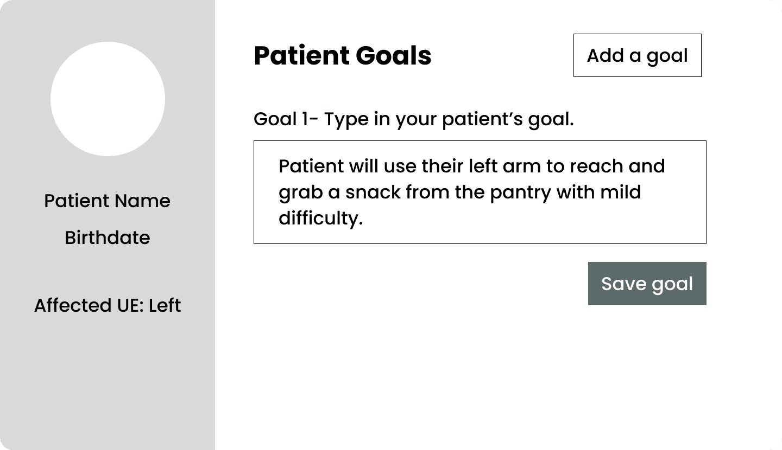Click the word "with" in goal text
Viewport: 782px width, 450px height.
click(x=576, y=192)
